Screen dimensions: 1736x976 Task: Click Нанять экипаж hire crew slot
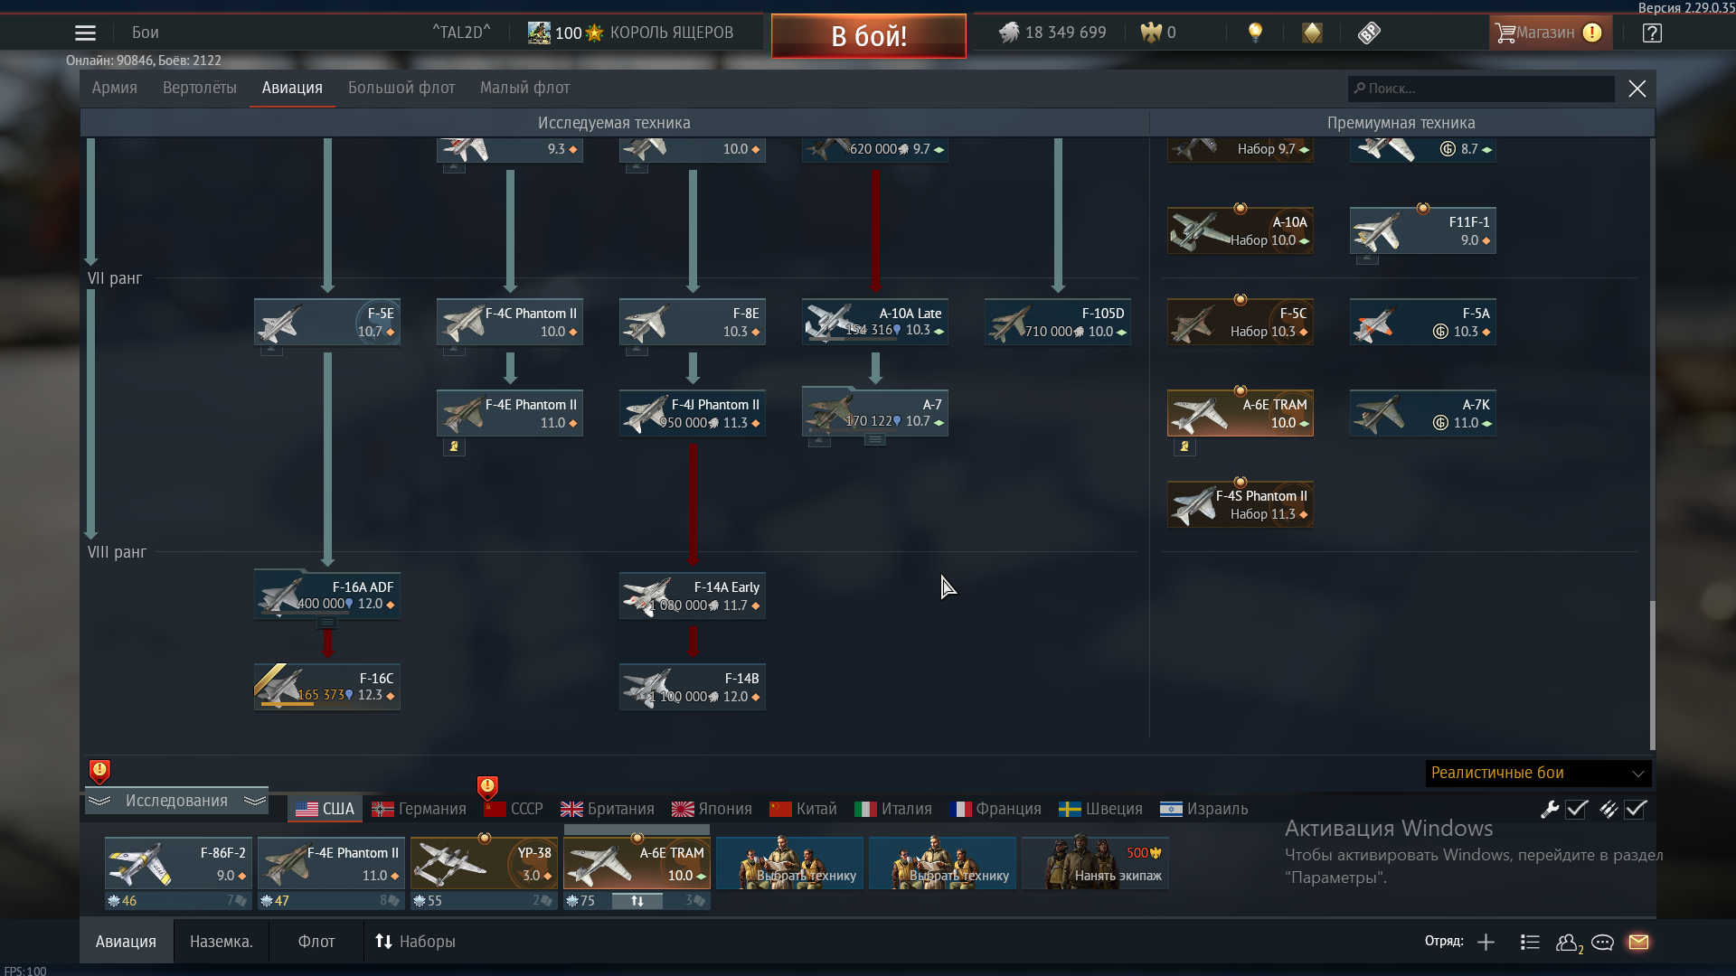1096,863
